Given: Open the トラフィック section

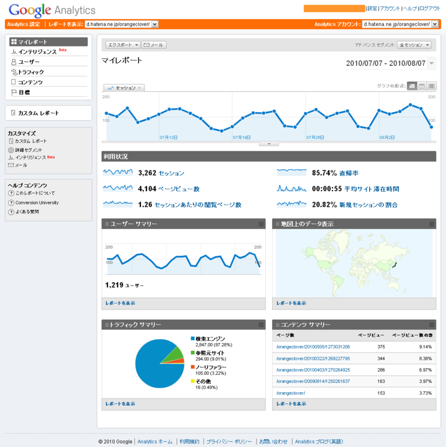Looking at the screenshot, I should [27, 72].
